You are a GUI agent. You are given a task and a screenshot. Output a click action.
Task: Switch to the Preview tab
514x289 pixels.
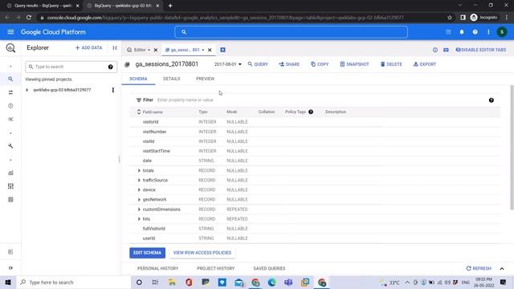[x=206, y=79]
